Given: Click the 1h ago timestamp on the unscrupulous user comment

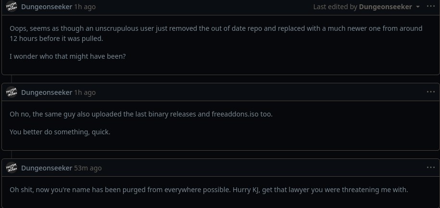Looking at the screenshot, I should point(85,7).
